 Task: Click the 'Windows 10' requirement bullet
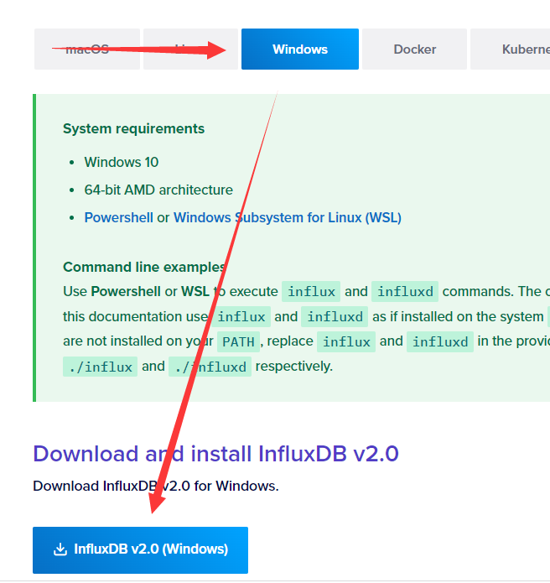tap(121, 162)
